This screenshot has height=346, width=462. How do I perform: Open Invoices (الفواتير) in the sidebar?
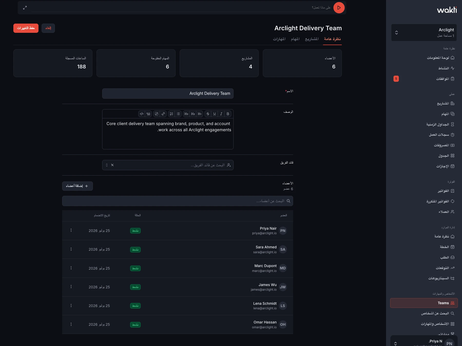[424, 191]
